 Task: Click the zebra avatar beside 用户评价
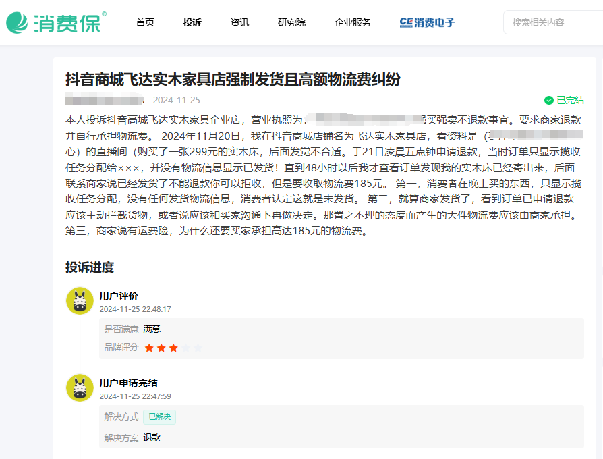coord(80,301)
